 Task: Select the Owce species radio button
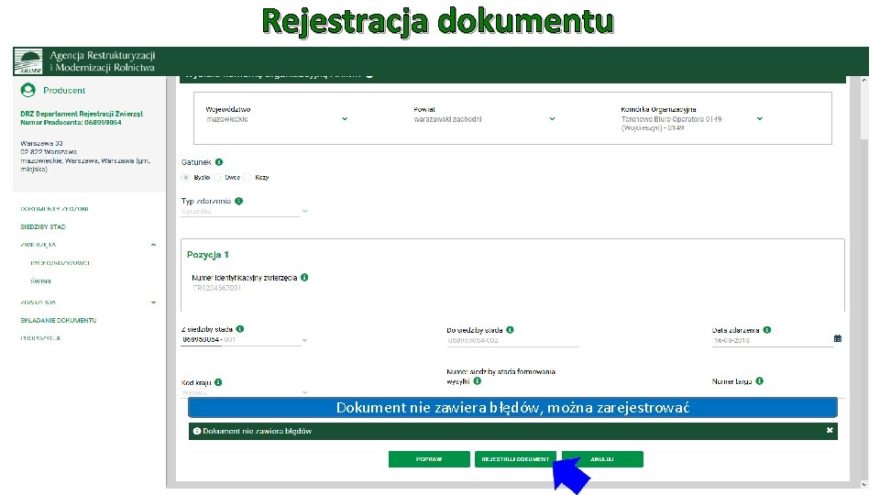tap(216, 177)
